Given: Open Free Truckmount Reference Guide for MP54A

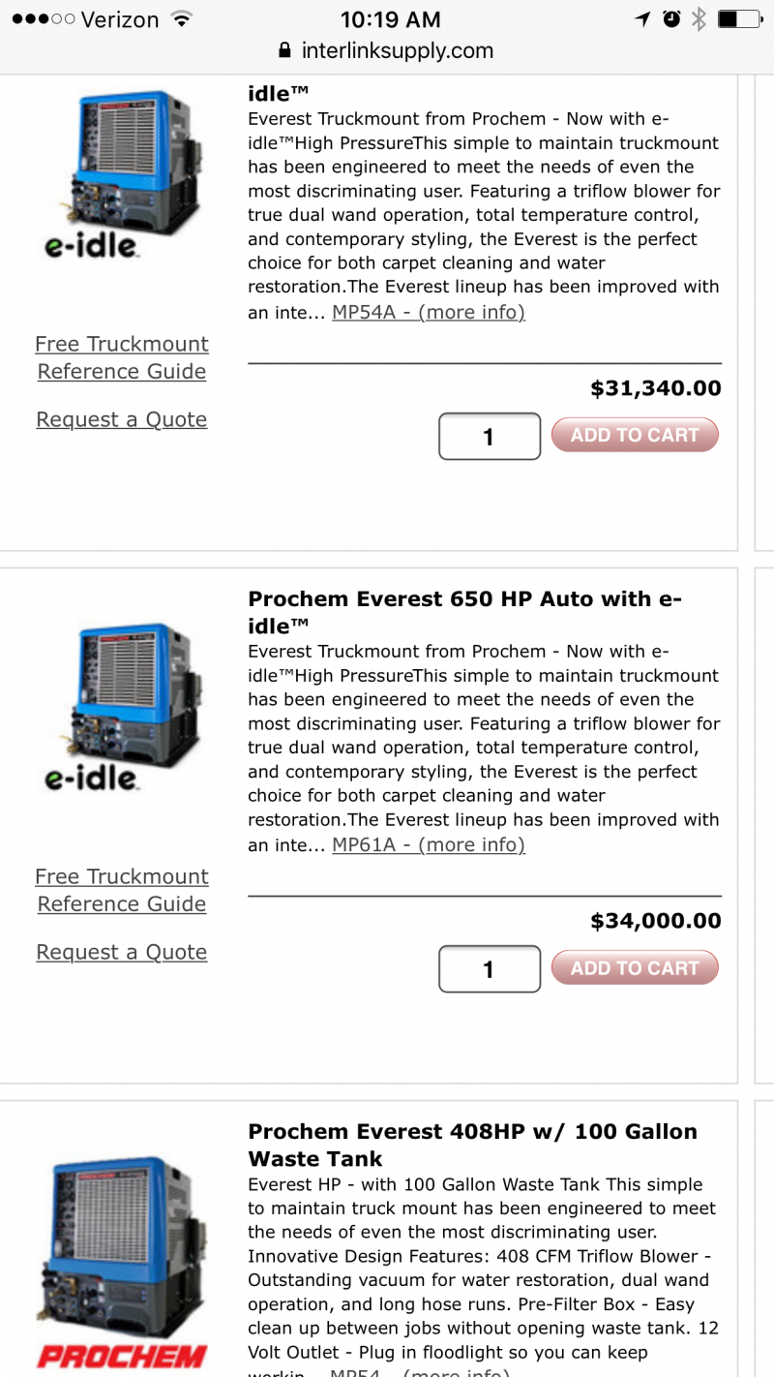Looking at the screenshot, I should (x=122, y=357).
